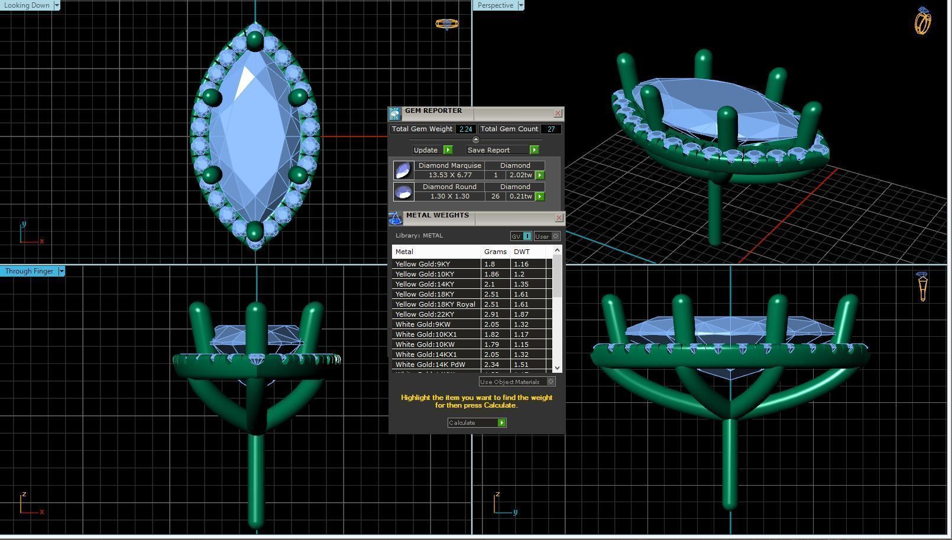Select the Yellow Gold:10KY row
Viewport: 952px width, 540px height.
[472, 274]
